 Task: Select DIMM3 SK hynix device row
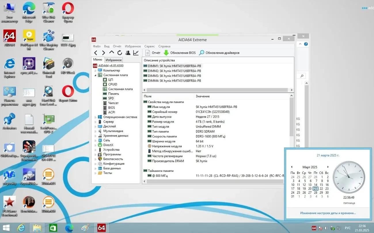tap(174, 76)
